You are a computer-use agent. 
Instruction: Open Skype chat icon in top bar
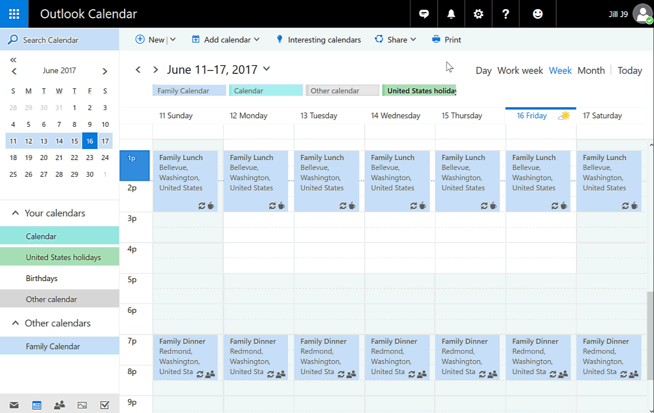423,14
